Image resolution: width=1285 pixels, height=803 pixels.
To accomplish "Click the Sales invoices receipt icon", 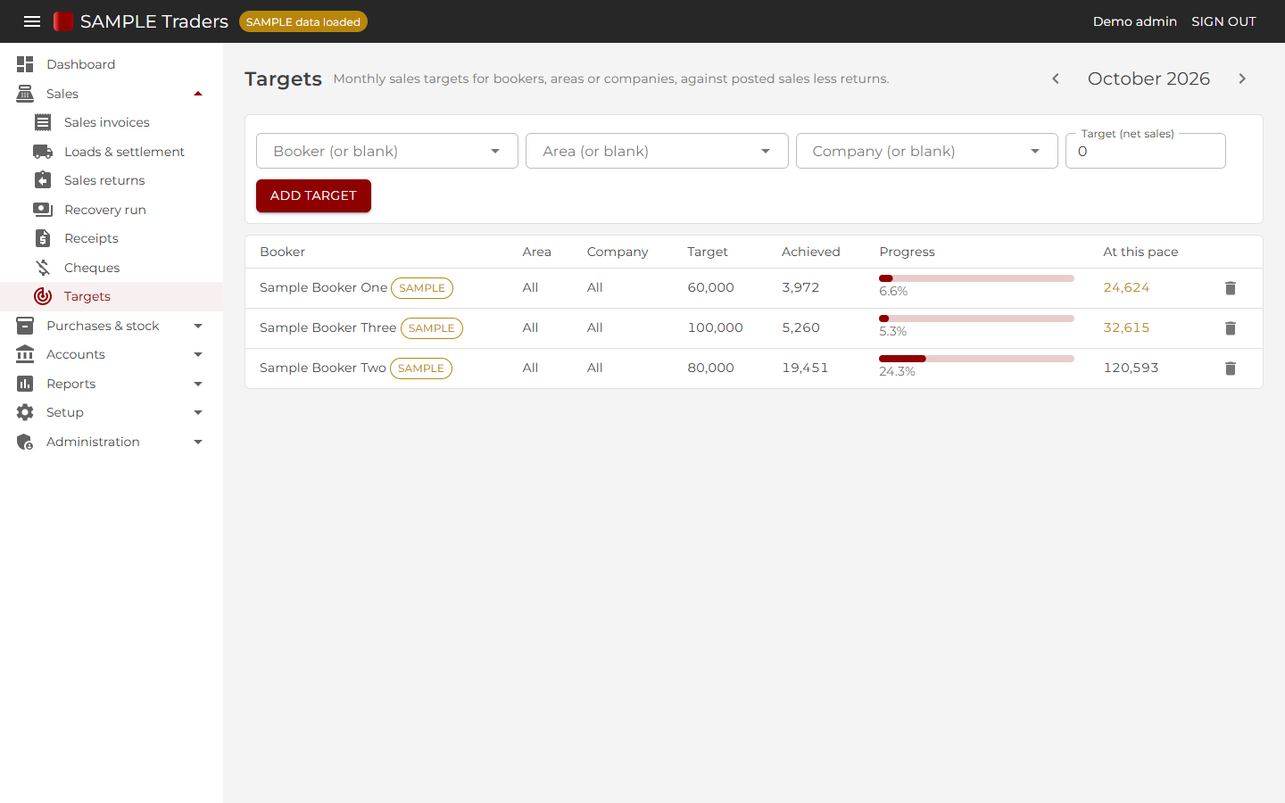I will coord(43,122).
